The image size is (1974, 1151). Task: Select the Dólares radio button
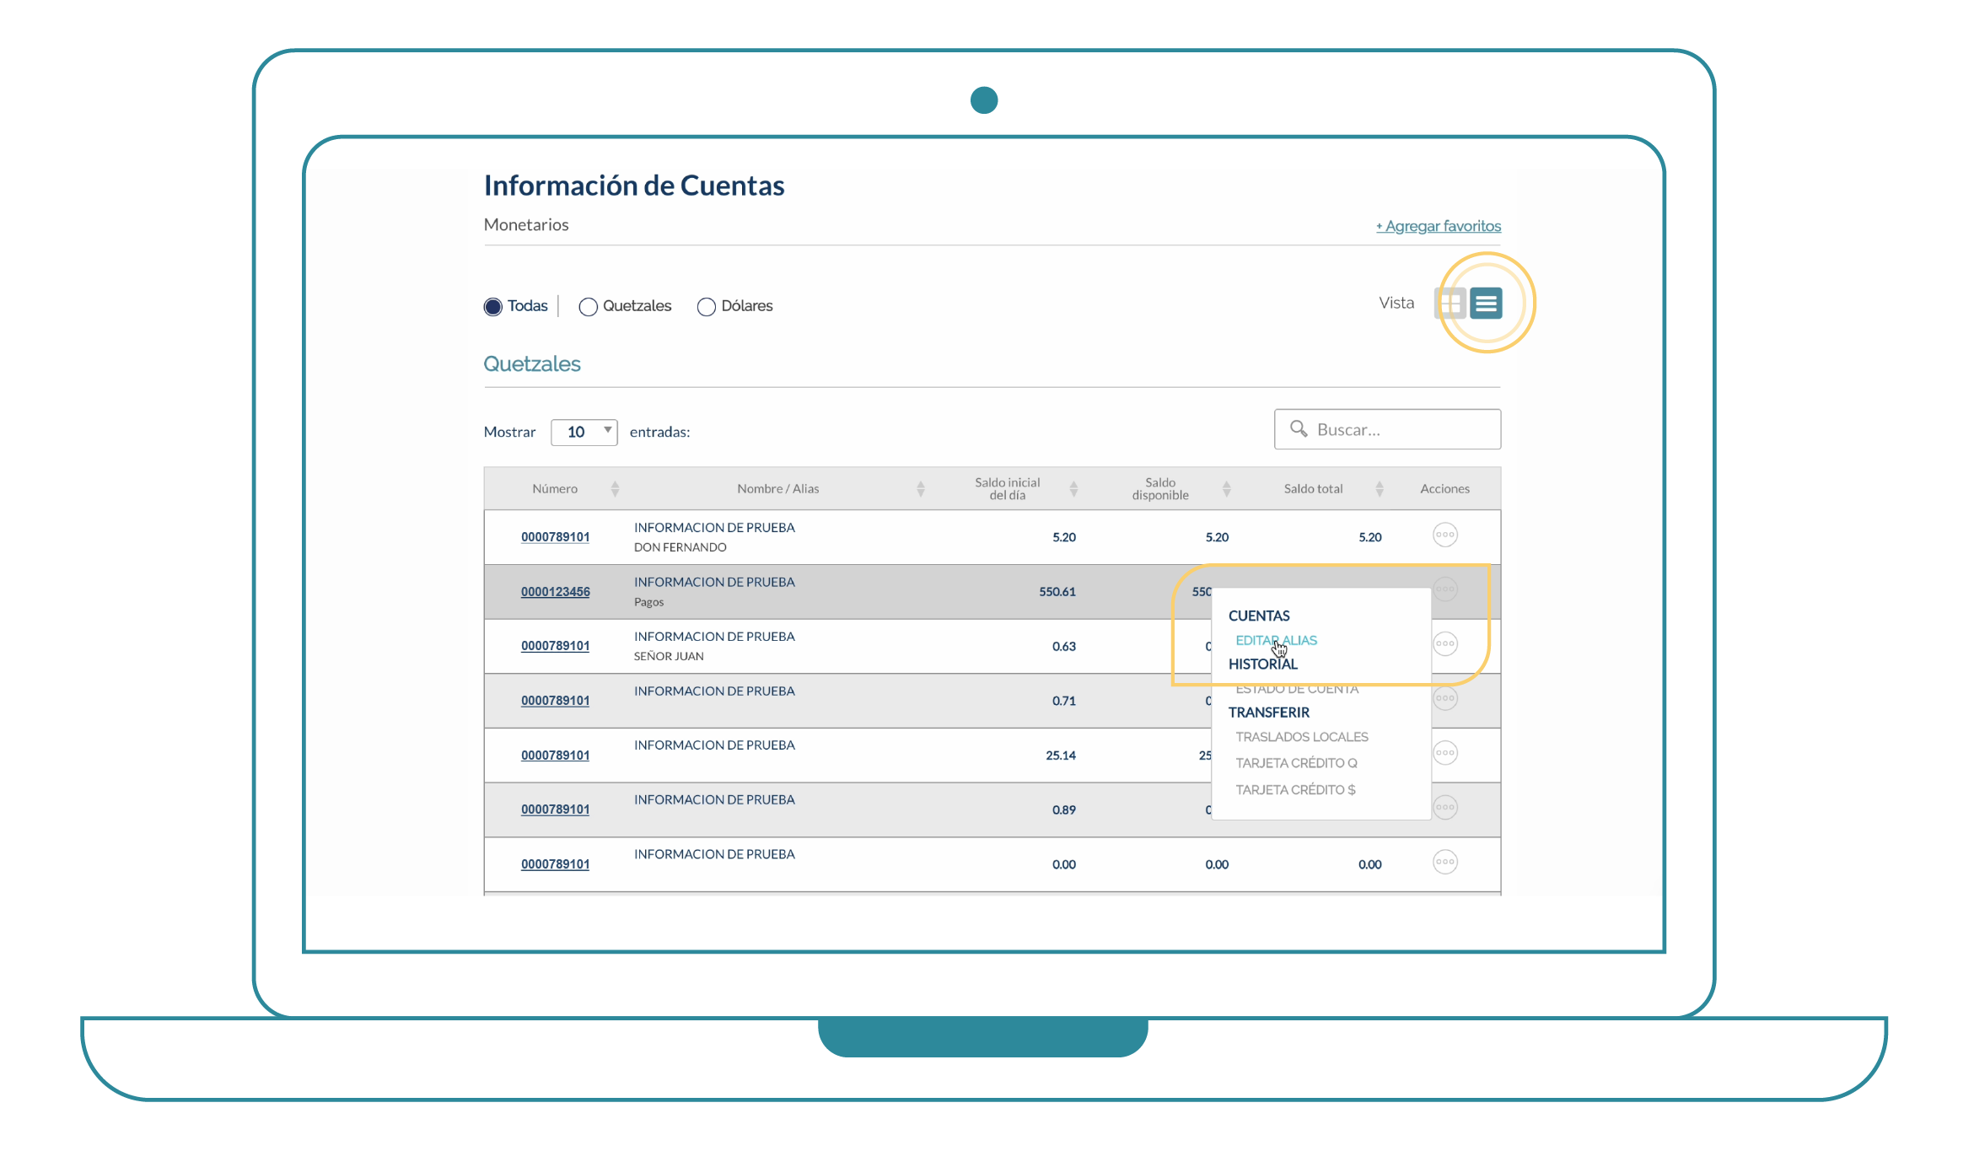707,307
